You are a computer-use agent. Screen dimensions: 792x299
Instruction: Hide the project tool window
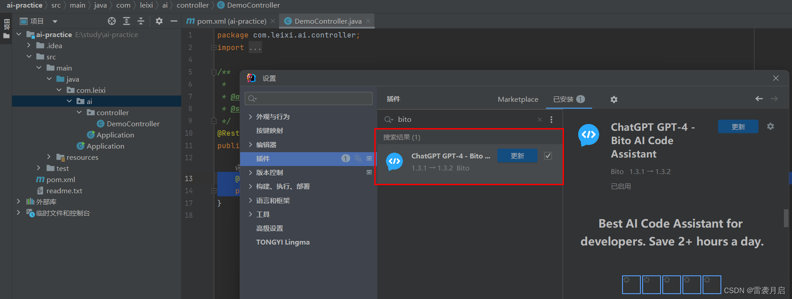point(174,21)
